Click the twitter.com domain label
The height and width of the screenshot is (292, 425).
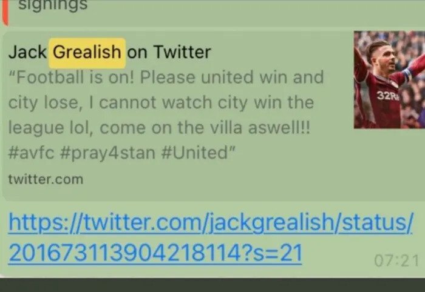(x=46, y=179)
